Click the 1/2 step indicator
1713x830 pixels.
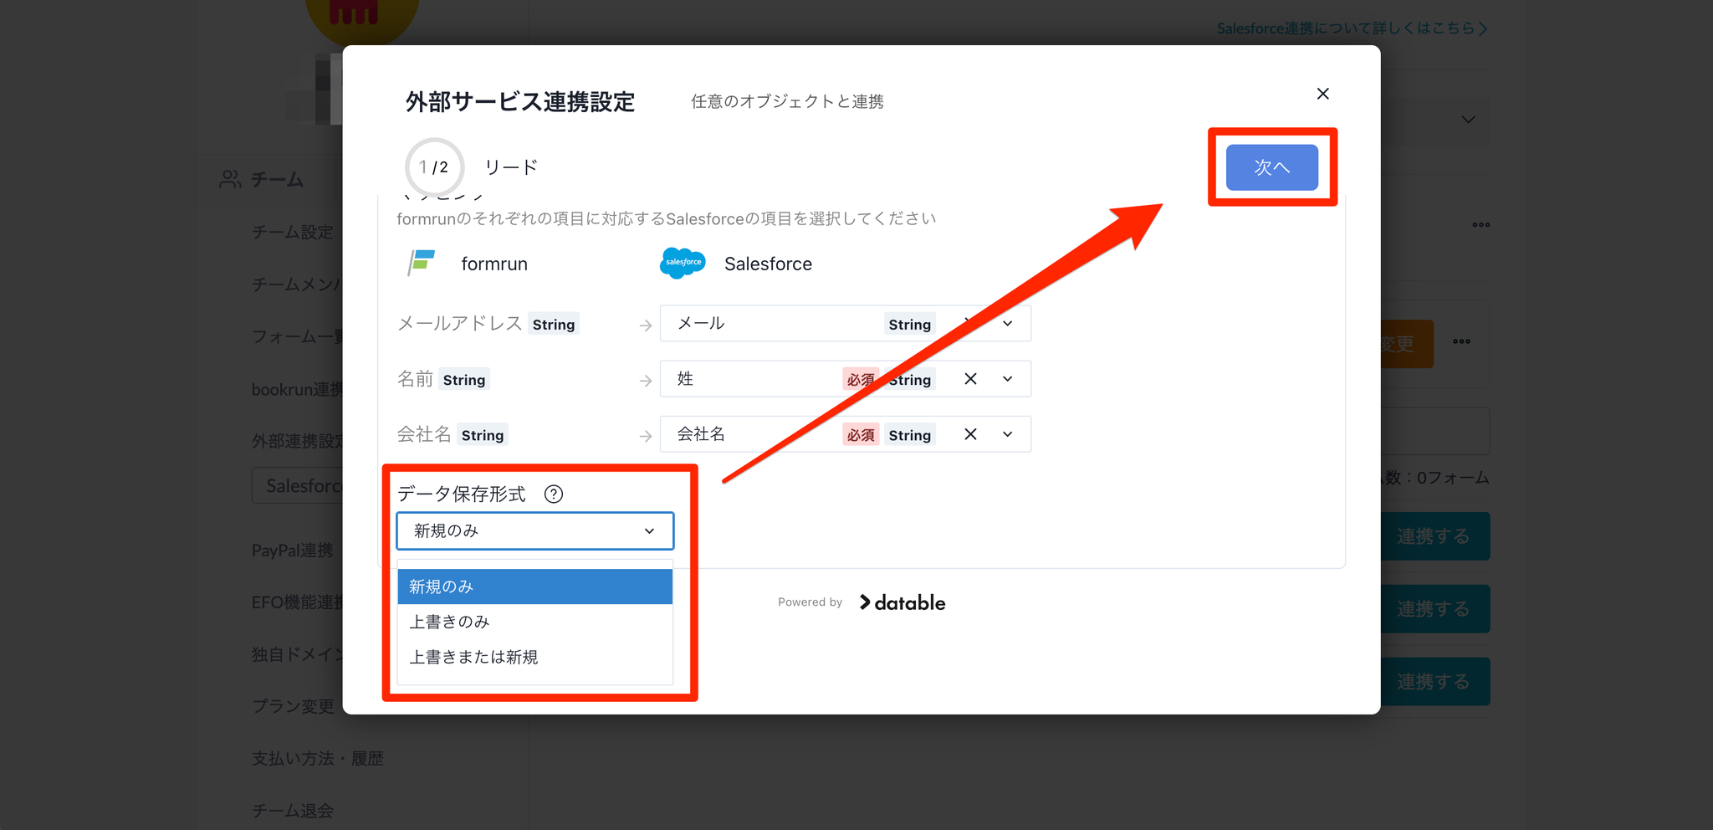[434, 167]
